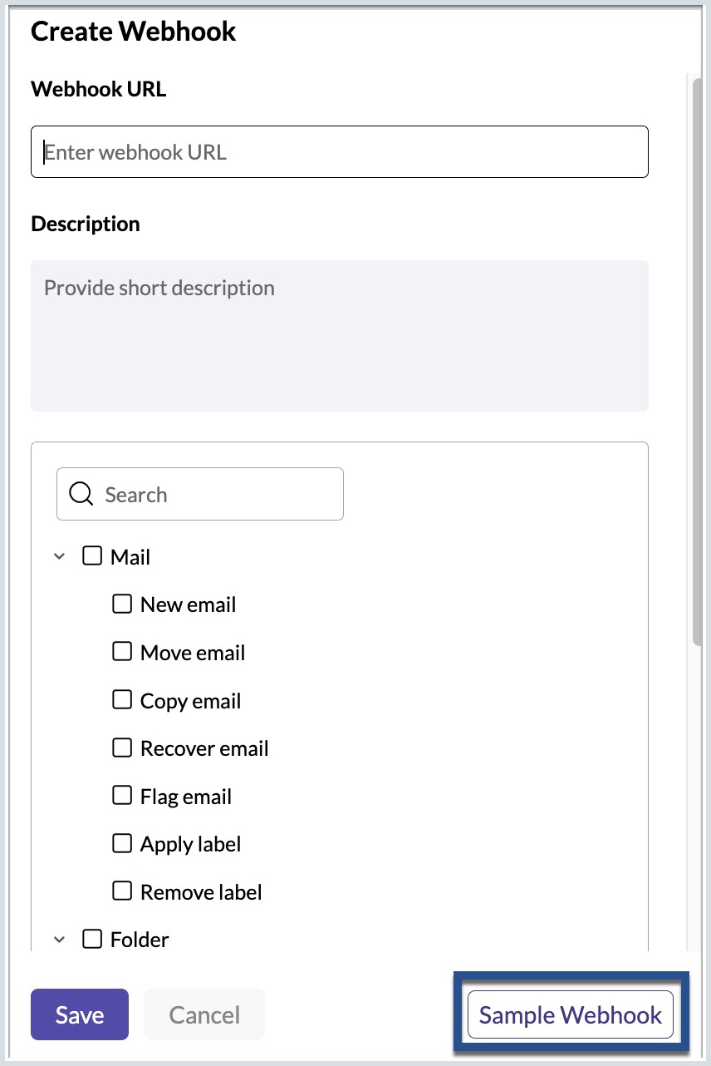The width and height of the screenshot is (711, 1066).
Task: Collapse the Folder event group chevron
Action: point(59,940)
